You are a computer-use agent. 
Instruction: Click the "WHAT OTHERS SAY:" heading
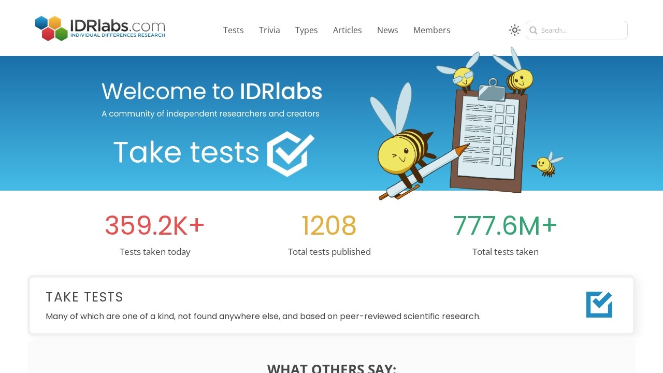331,369
